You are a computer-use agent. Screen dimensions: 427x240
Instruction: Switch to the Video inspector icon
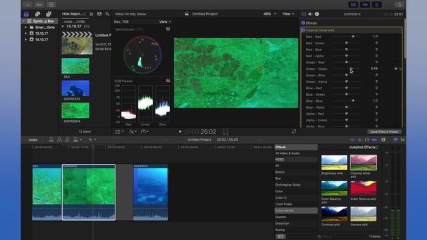pyautogui.click(x=304, y=14)
